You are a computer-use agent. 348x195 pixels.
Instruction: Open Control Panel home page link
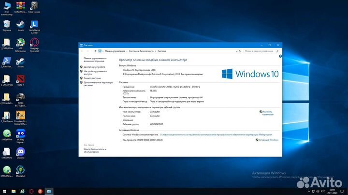pos(95,60)
